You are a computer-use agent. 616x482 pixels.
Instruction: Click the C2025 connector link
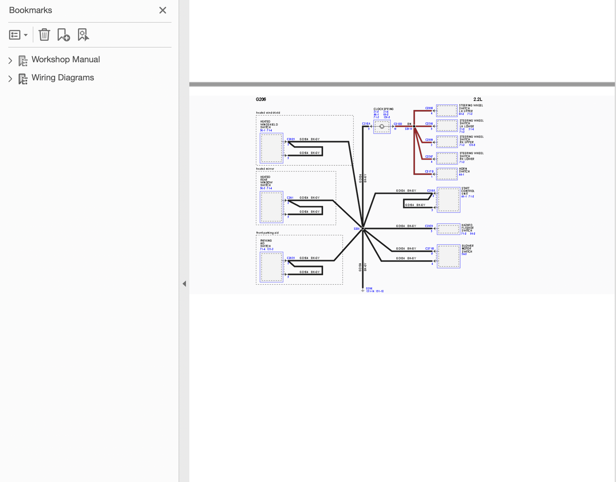(291, 139)
